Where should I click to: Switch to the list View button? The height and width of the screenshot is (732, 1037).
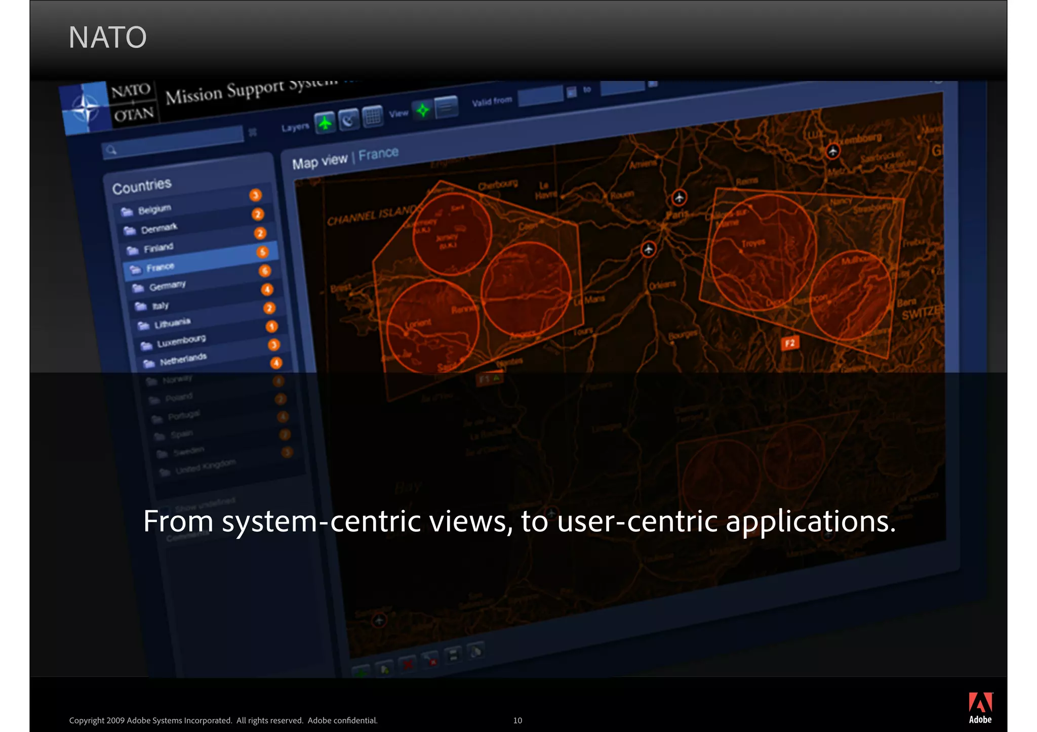[446, 107]
